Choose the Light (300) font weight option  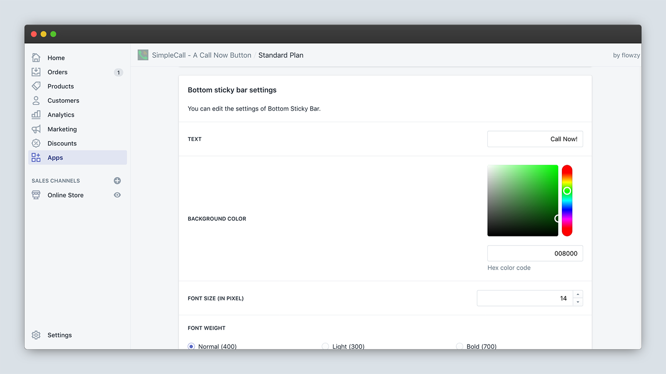point(325,346)
